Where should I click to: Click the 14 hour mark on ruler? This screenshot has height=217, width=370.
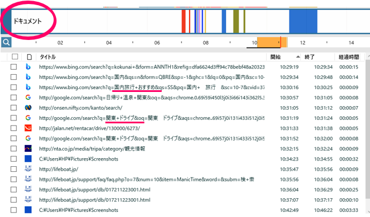click(351, 43)
